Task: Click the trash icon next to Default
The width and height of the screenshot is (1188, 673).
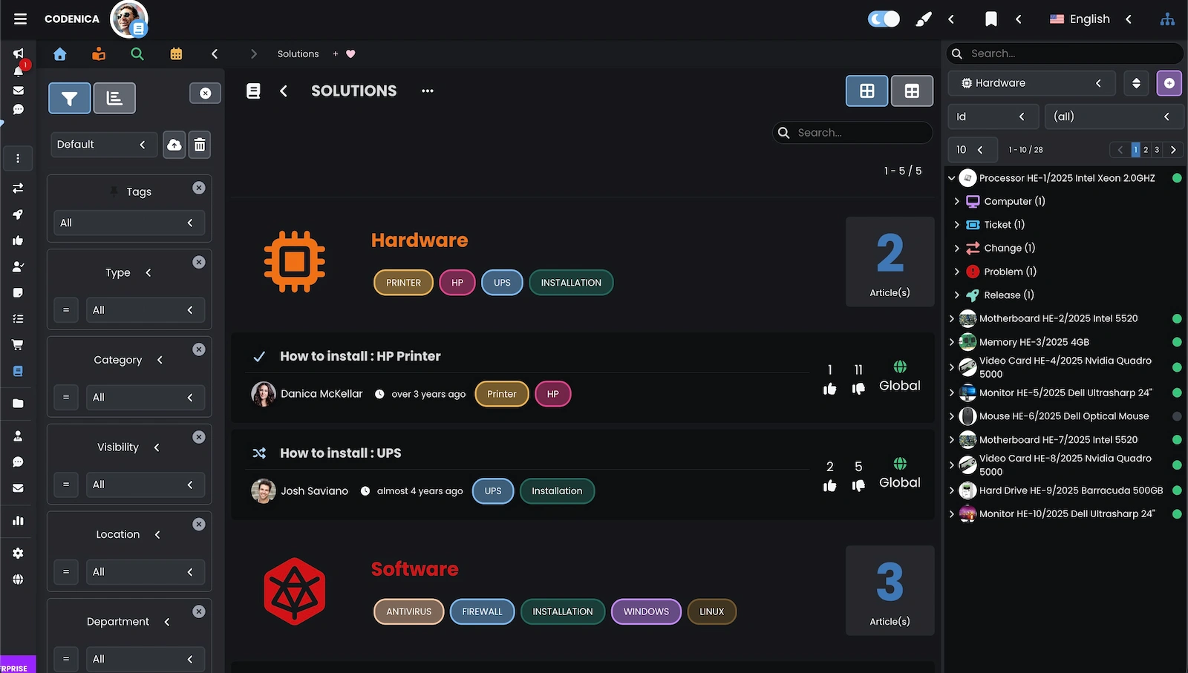Action: (x=199, y=145)
